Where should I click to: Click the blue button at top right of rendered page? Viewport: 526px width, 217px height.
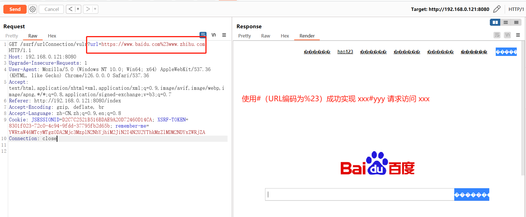coord(506,52)
